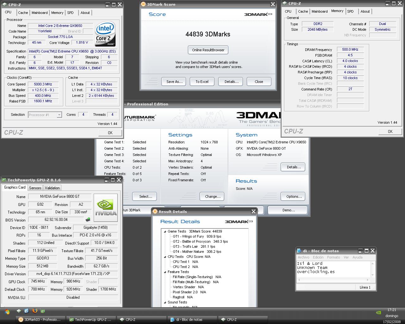Click Notepad horizontal scrollbar right arrow
Viewport: 405px width, 324px height.
click(x=368, y=280)
